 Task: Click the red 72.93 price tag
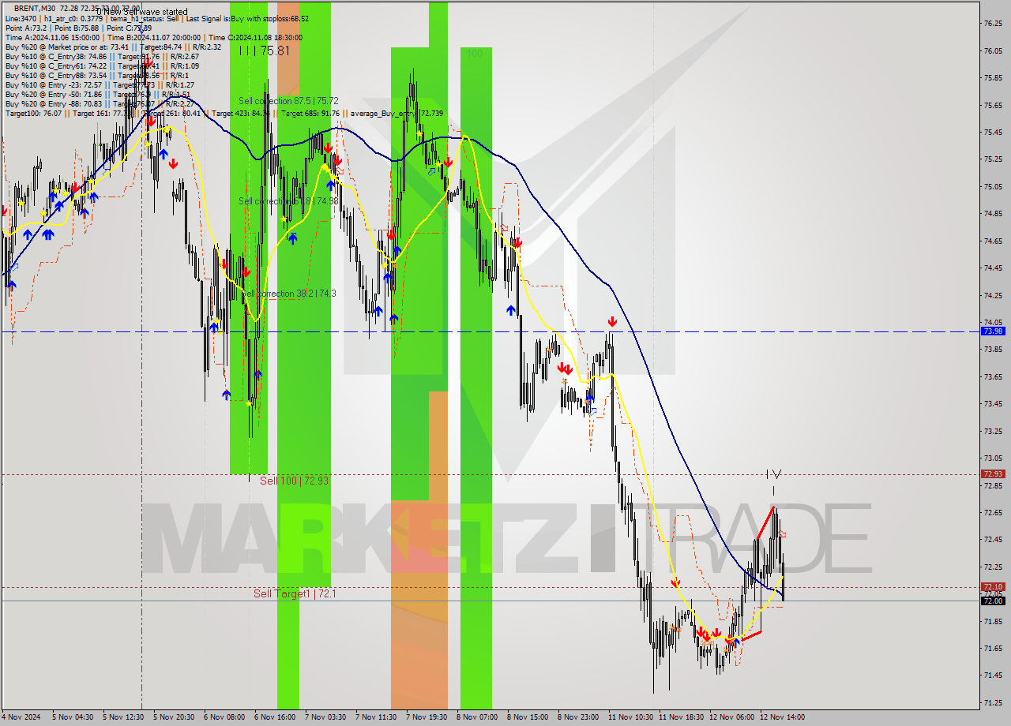pos(993,474)
